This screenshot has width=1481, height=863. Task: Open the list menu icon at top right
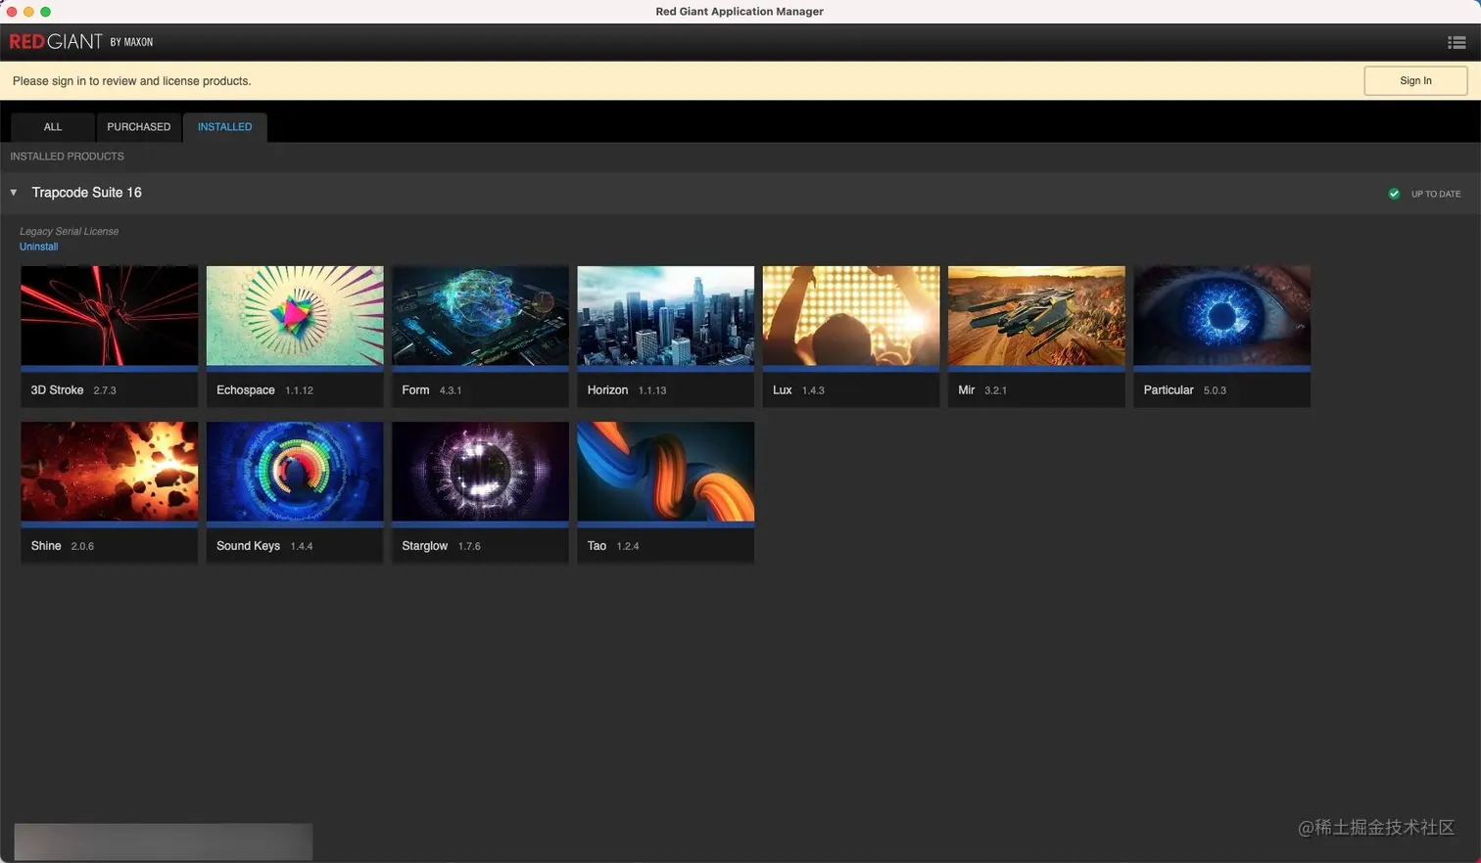pyautogui.click(x=1457, y=42)
